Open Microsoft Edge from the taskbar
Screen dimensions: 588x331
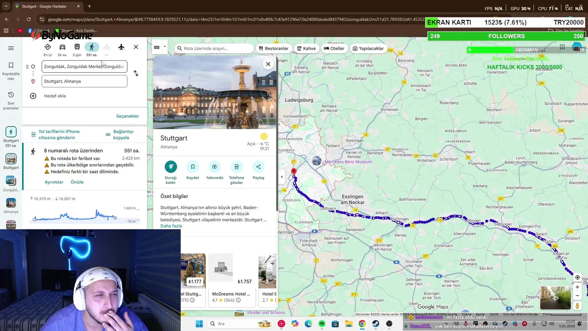(x=308, y=324)
